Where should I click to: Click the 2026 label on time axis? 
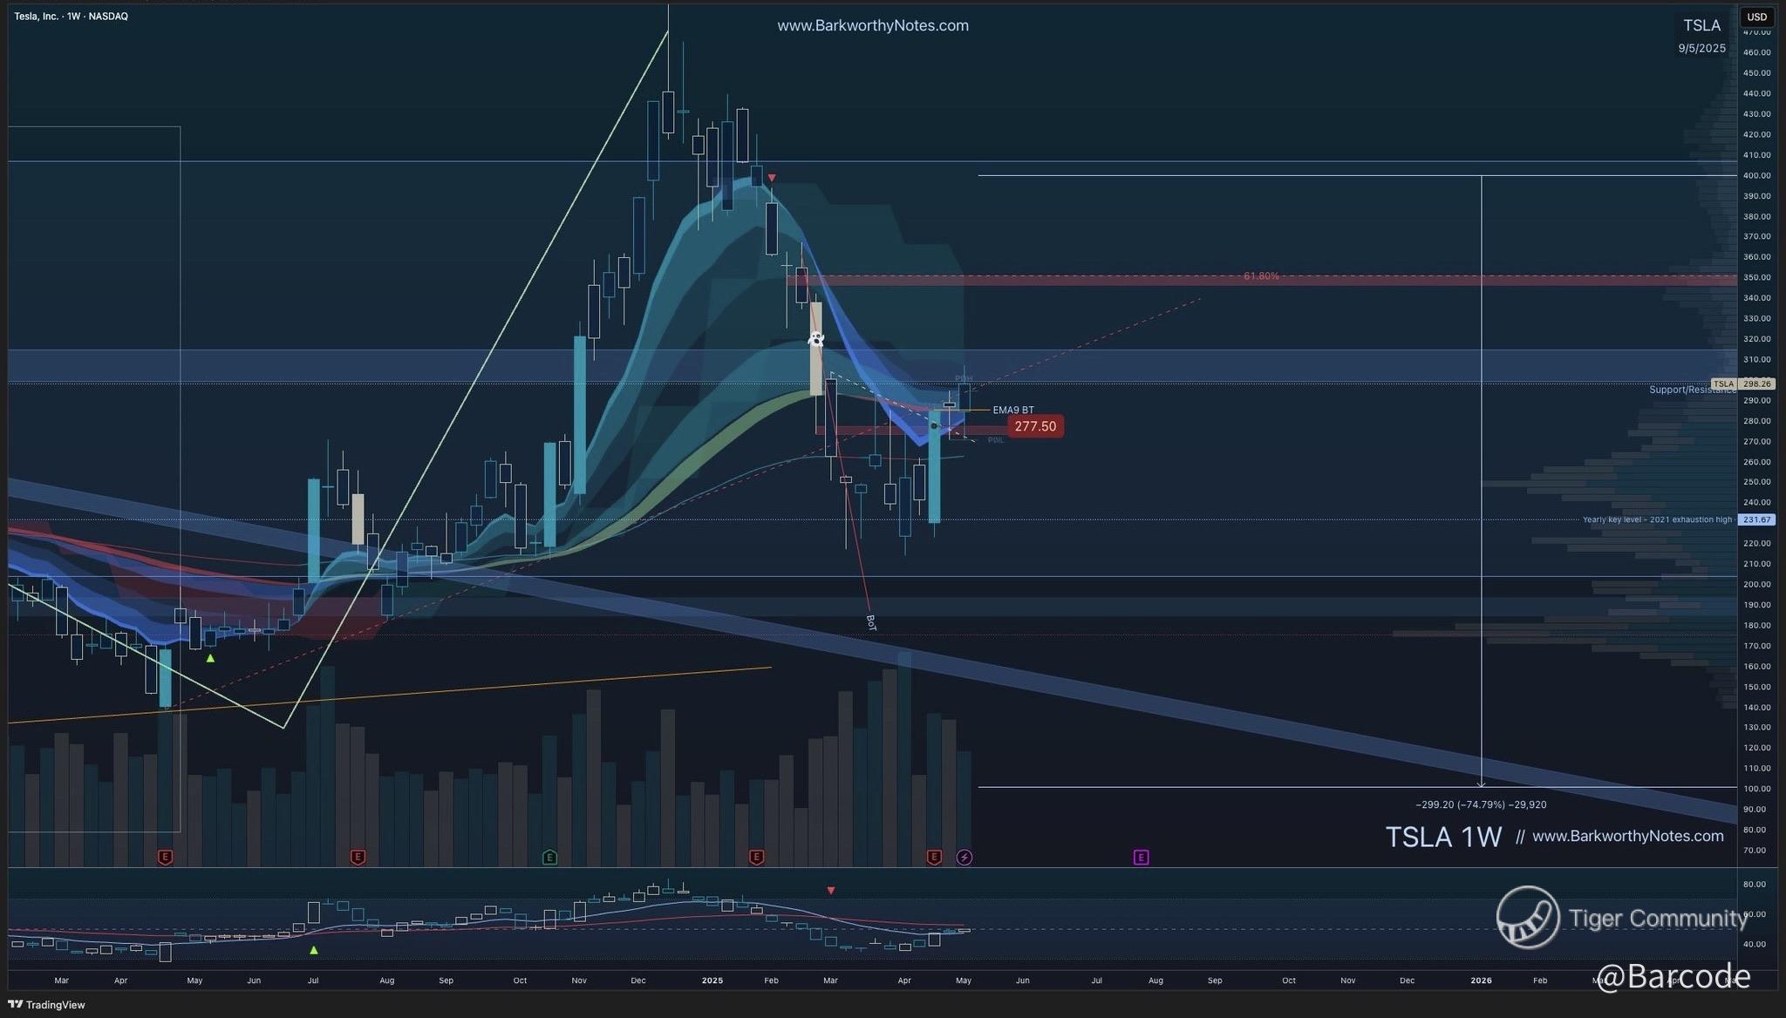tap(1481, 981)
